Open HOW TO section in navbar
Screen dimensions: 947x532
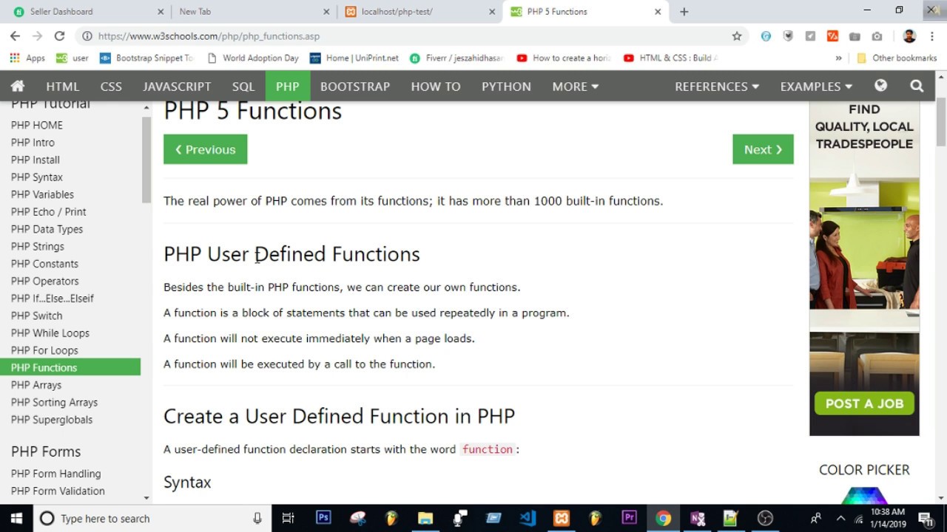(x=436, y=86)
